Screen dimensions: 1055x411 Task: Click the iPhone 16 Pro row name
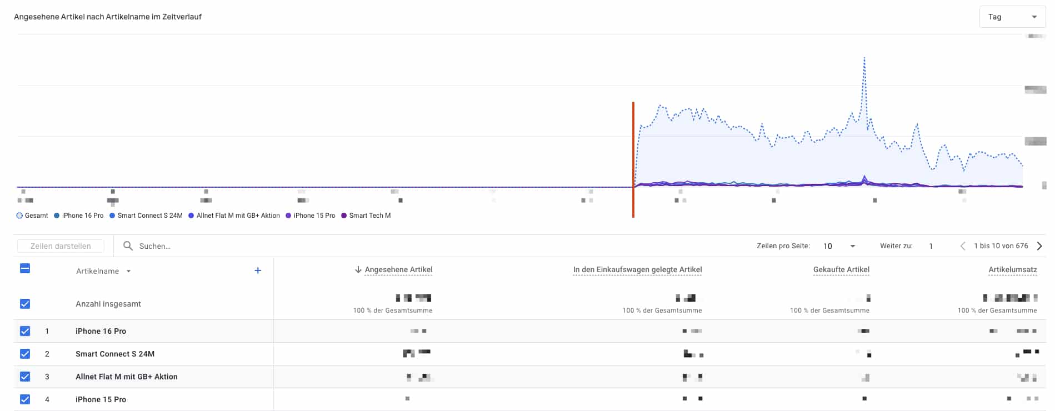tap(101, 331)
